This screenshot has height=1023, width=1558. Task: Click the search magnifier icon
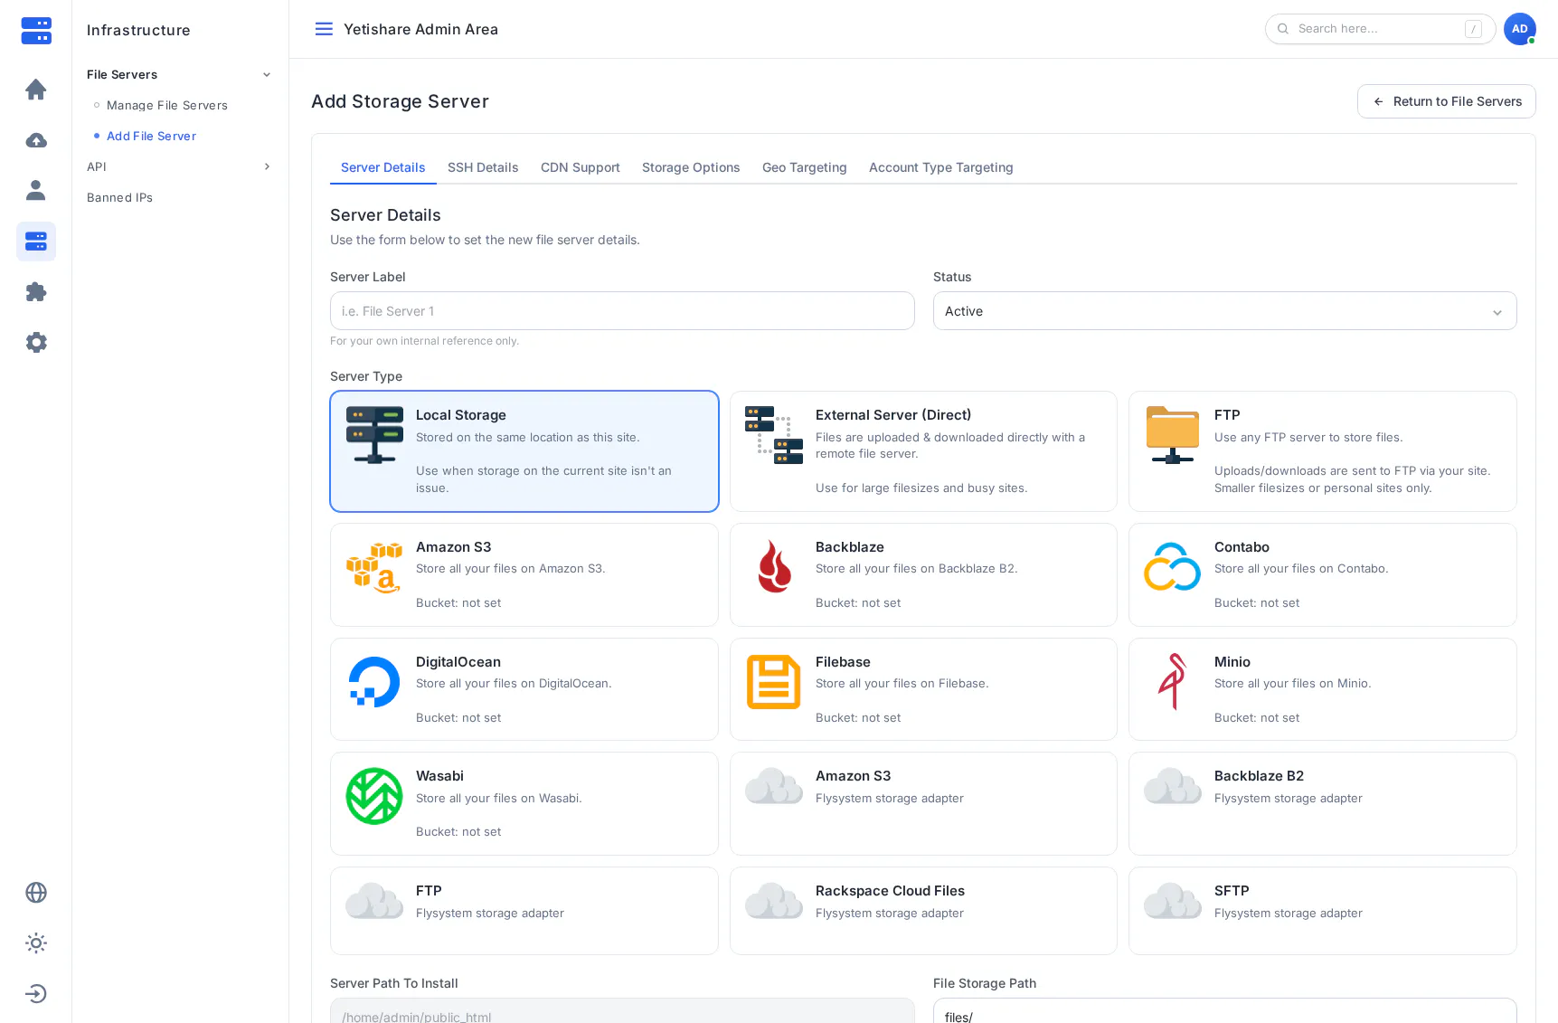(x=1282, y=29)
